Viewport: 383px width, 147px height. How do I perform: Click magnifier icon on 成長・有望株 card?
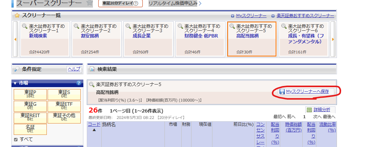click(x=284, y=26)
